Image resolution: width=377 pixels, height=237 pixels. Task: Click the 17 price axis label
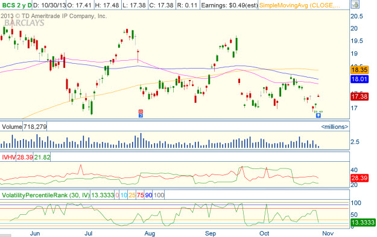(354, 108)
